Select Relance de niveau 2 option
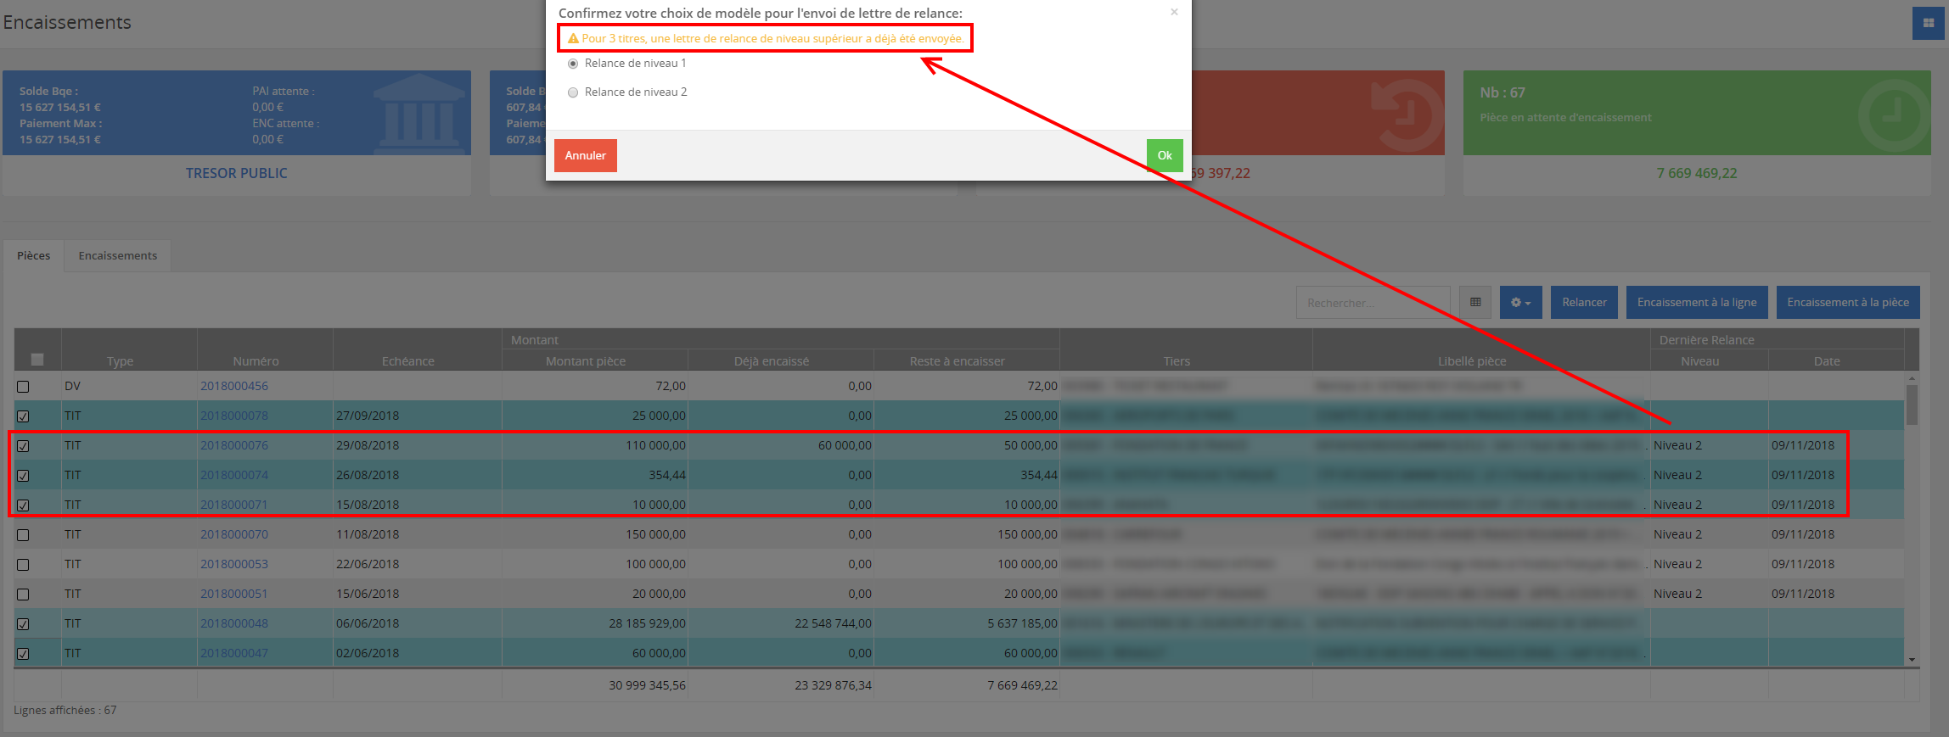This screenshot has width=1949, height=737. (573, 92)
